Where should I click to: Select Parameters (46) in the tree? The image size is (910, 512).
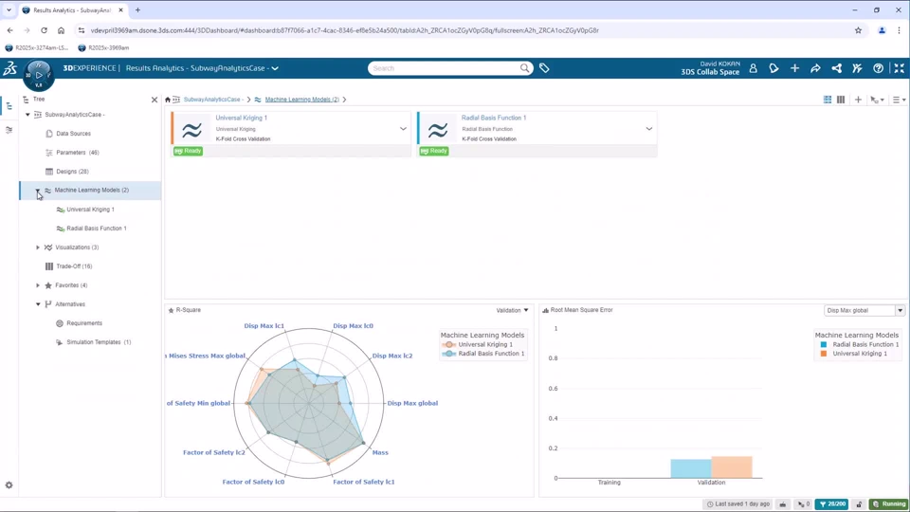click(x=77, y=153)
